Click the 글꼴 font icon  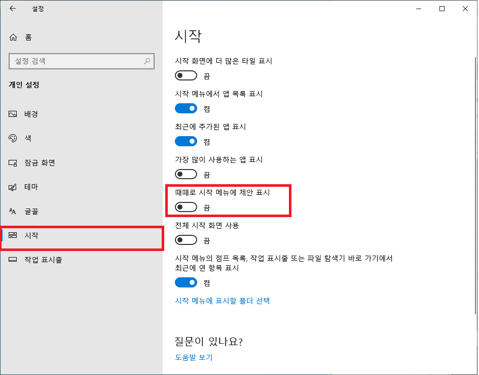click(x=13, y=211)
